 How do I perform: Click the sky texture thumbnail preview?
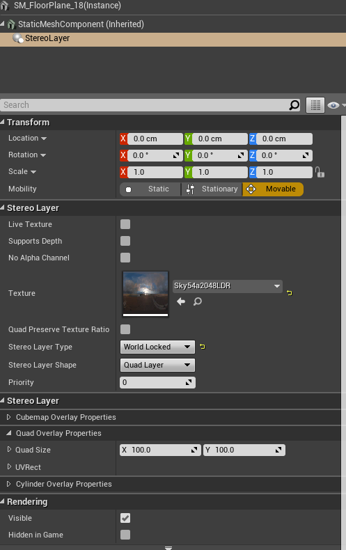146,293
